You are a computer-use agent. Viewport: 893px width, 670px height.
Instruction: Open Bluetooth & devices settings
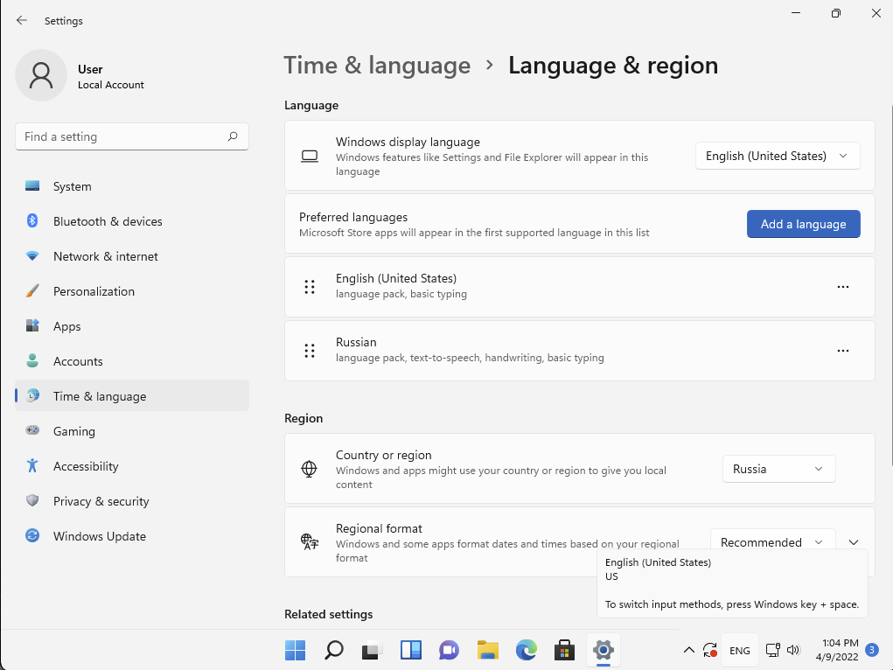(x=132, y=221)
